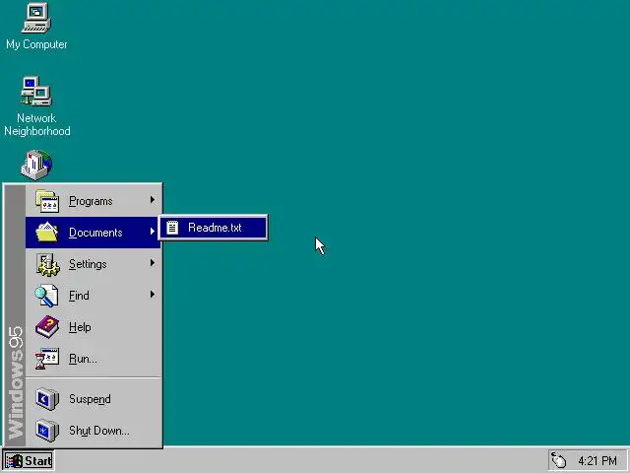Click the Shut Down monitor icon

click(47, 431)
